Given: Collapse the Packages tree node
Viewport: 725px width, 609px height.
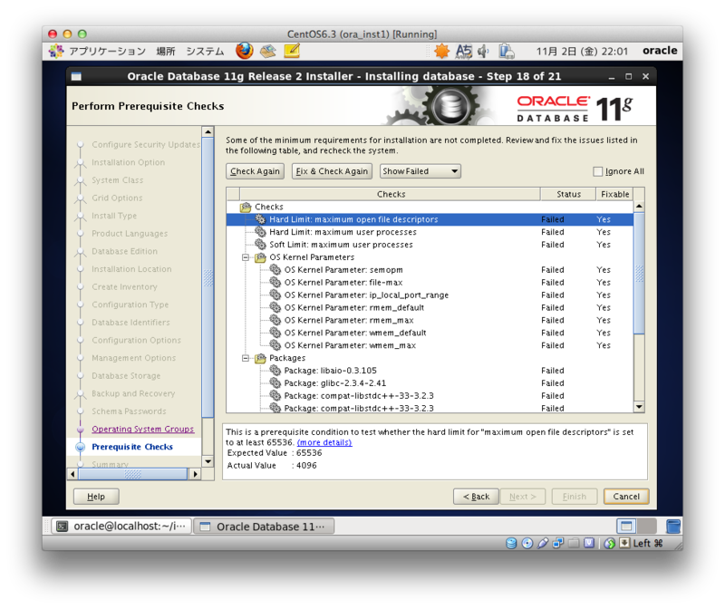Looking at the screenshot, I should (x=246, y=358).
